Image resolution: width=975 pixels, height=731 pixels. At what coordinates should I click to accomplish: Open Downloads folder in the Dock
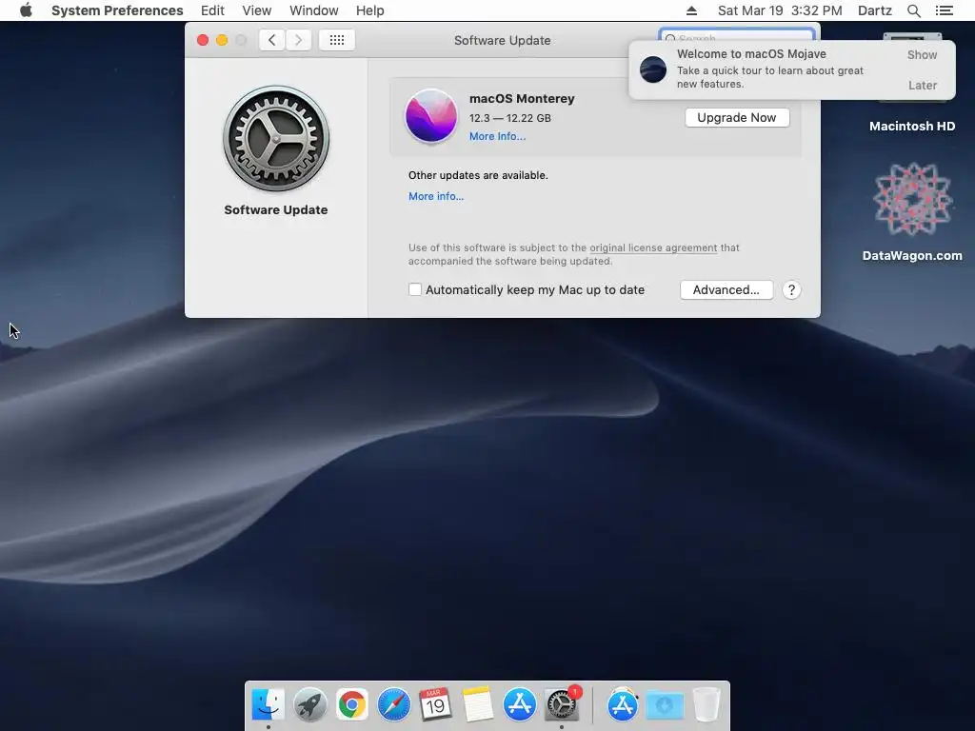(x=664, y=705)
